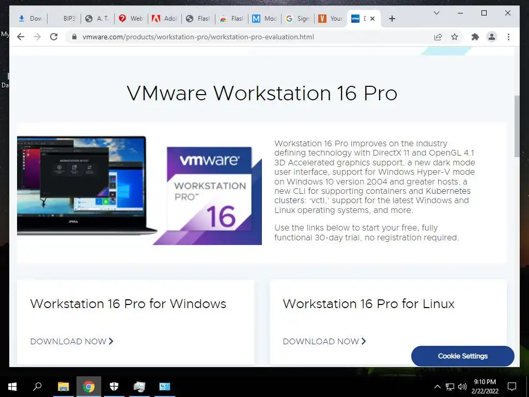
Task: Open network status tray icon
Action: coord(450,387)
